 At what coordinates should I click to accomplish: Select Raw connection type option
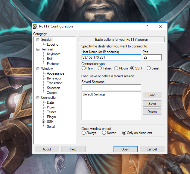(83, 68)
